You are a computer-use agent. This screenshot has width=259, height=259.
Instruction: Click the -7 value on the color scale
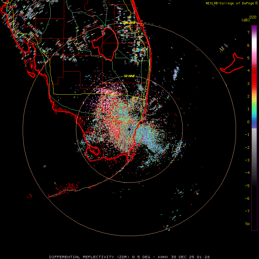click(x=247, y=211)
